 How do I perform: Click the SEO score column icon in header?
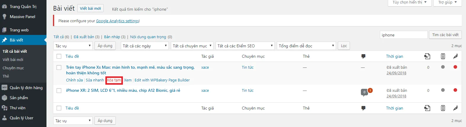(443, 56)
